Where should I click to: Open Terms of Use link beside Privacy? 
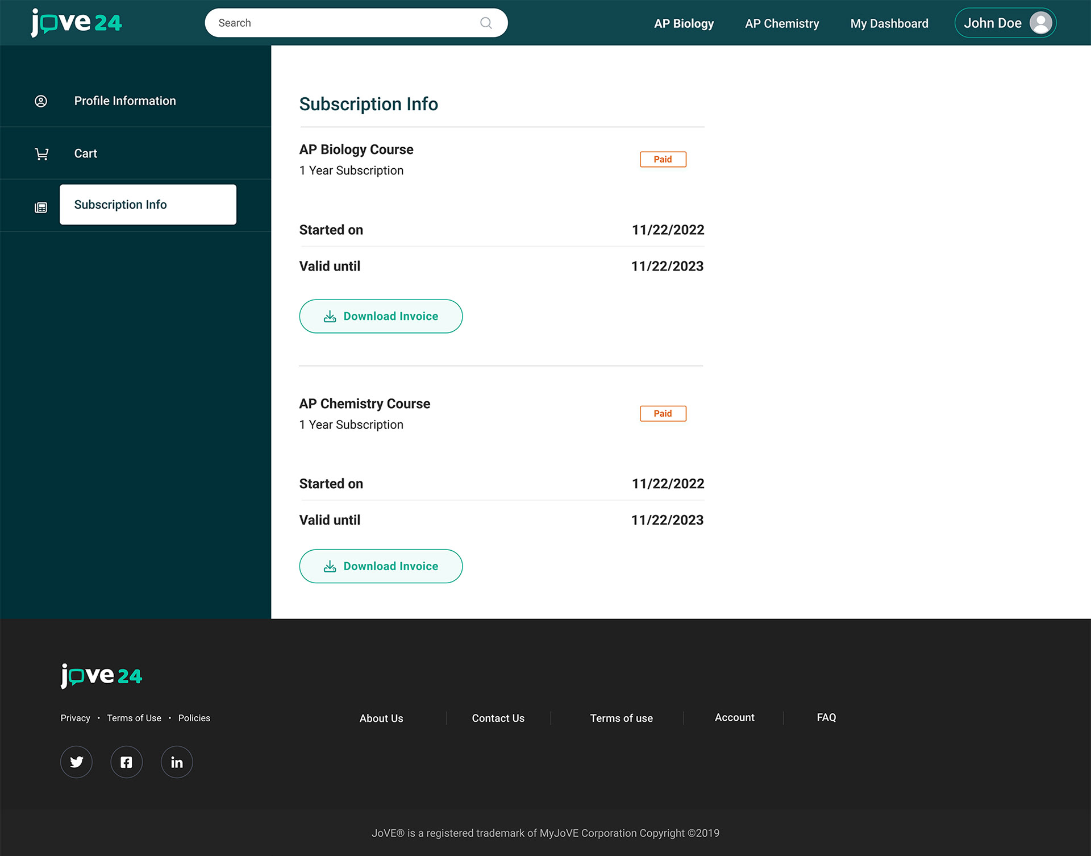point(134,718)
